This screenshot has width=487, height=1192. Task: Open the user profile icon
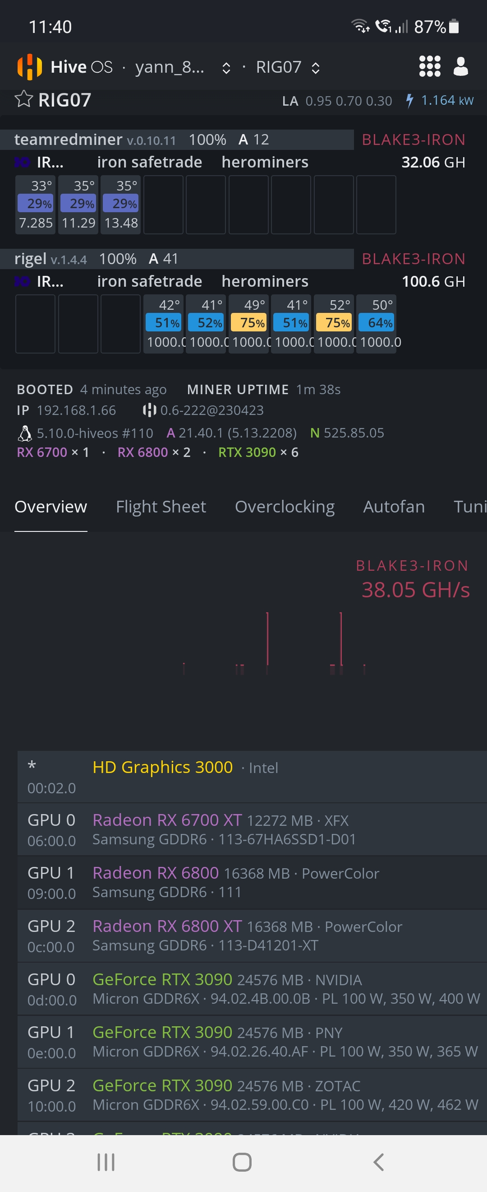tap(461, 67)
